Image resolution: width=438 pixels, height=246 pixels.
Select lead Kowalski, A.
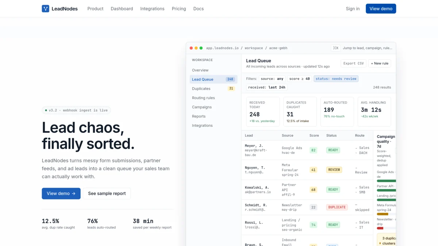257,187
